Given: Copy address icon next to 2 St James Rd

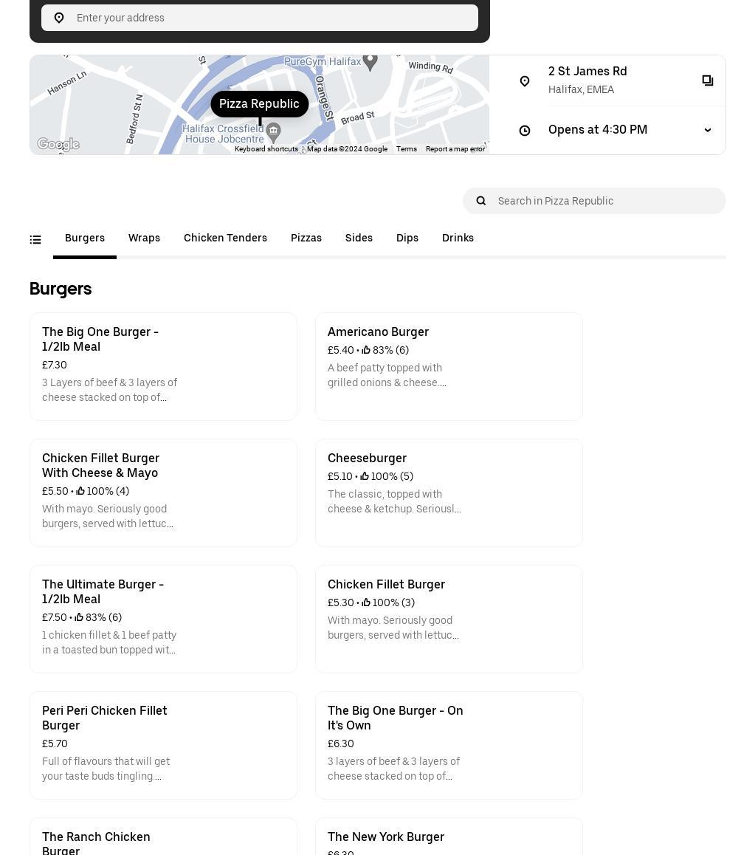Looking at the screenshot, I should pyautogui.click(x=707, y=80).
